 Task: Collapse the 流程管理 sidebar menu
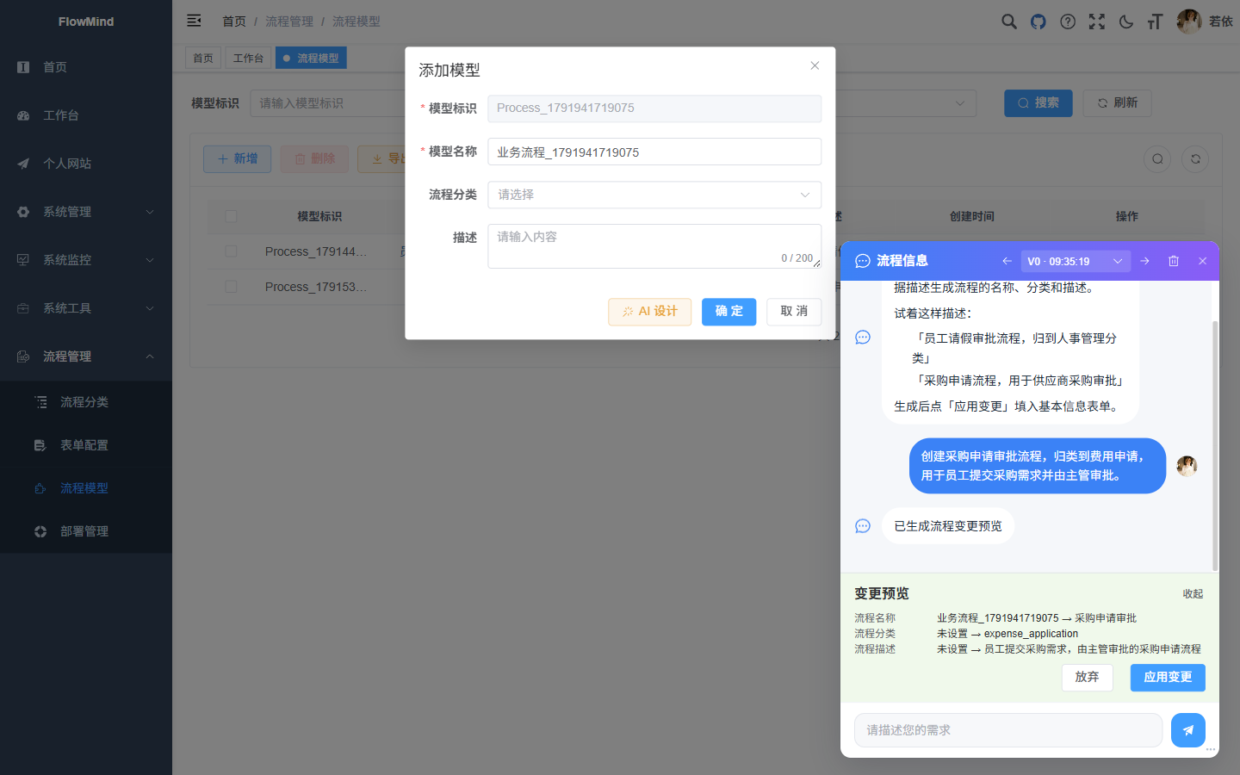86,356
